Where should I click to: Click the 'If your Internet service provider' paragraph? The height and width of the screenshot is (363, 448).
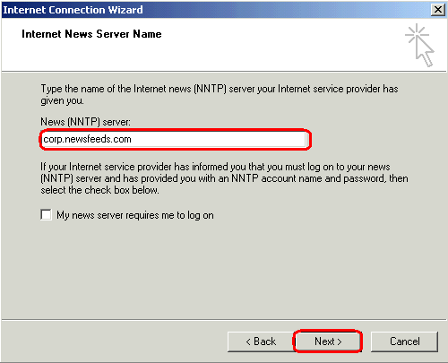pyautogui.click(x=224, y=178)
